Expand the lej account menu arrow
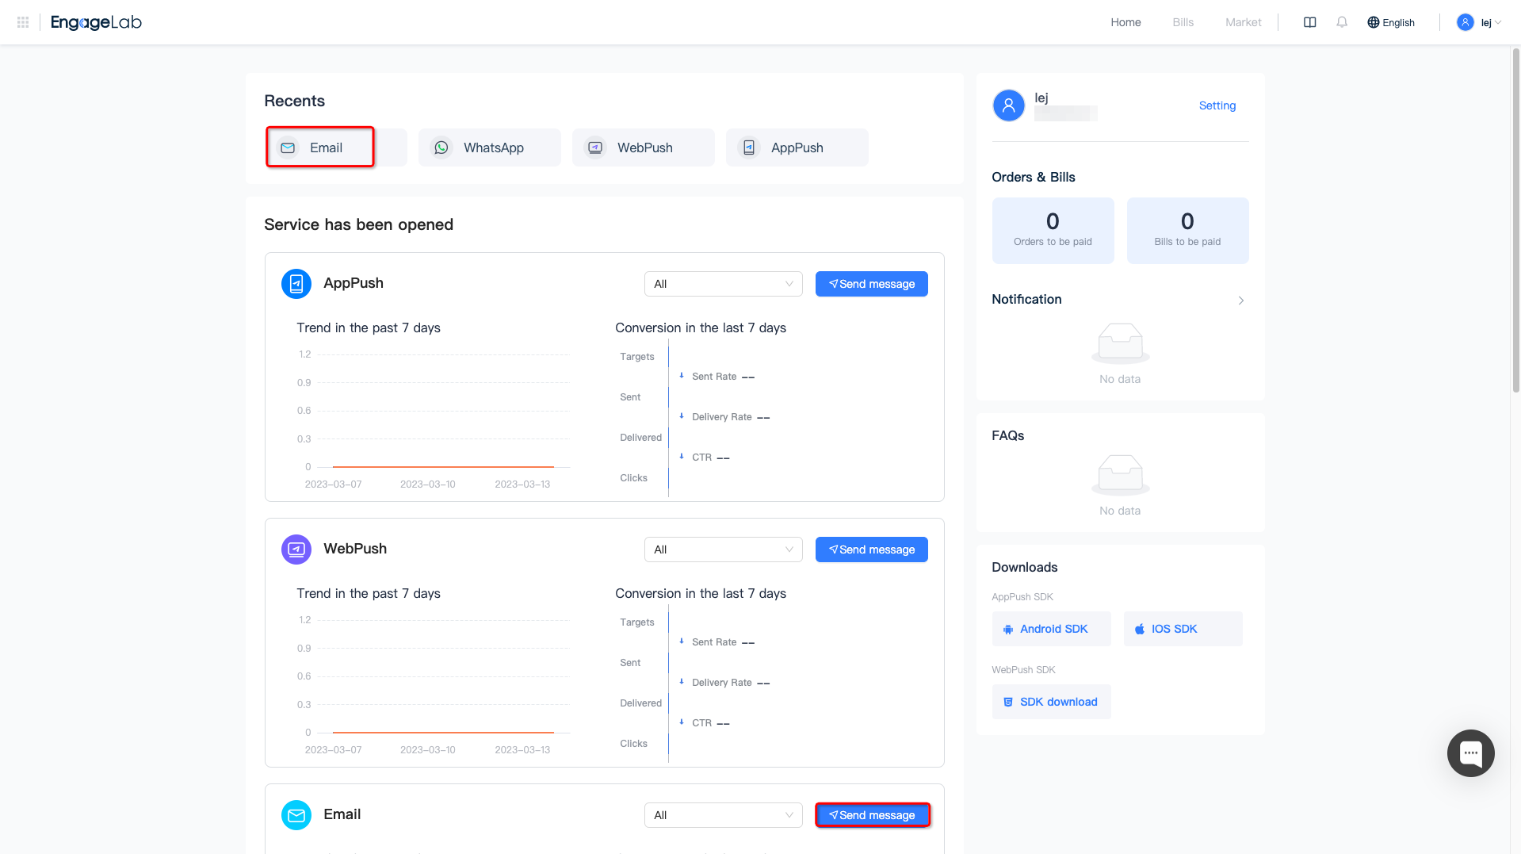Viewport: 1521px width, 854px height. 1498,22
